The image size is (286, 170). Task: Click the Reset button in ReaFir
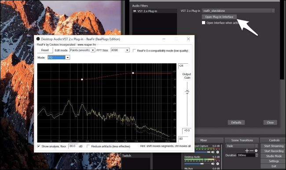click(x=45, y=50)
